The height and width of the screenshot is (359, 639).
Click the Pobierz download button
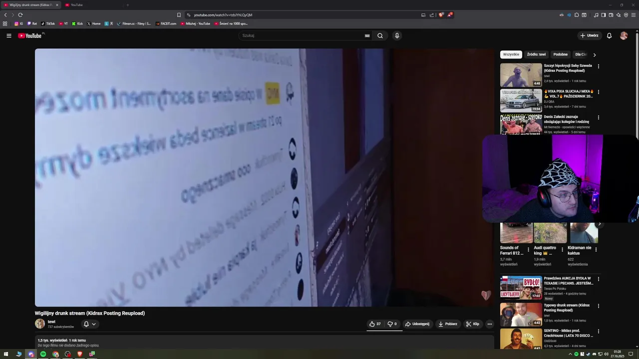pos(448,324)
